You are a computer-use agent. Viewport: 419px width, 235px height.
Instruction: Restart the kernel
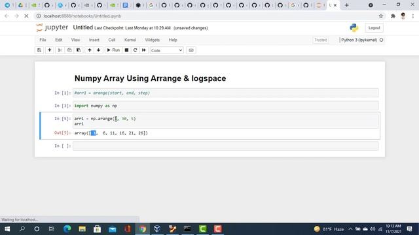click(x=136, y=50)
